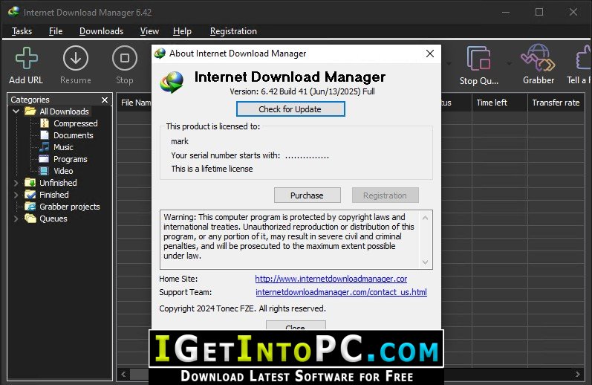This screenshot has width=592, height=385.
Task: Open the Grabber tool icon
Action: point(538,57)
